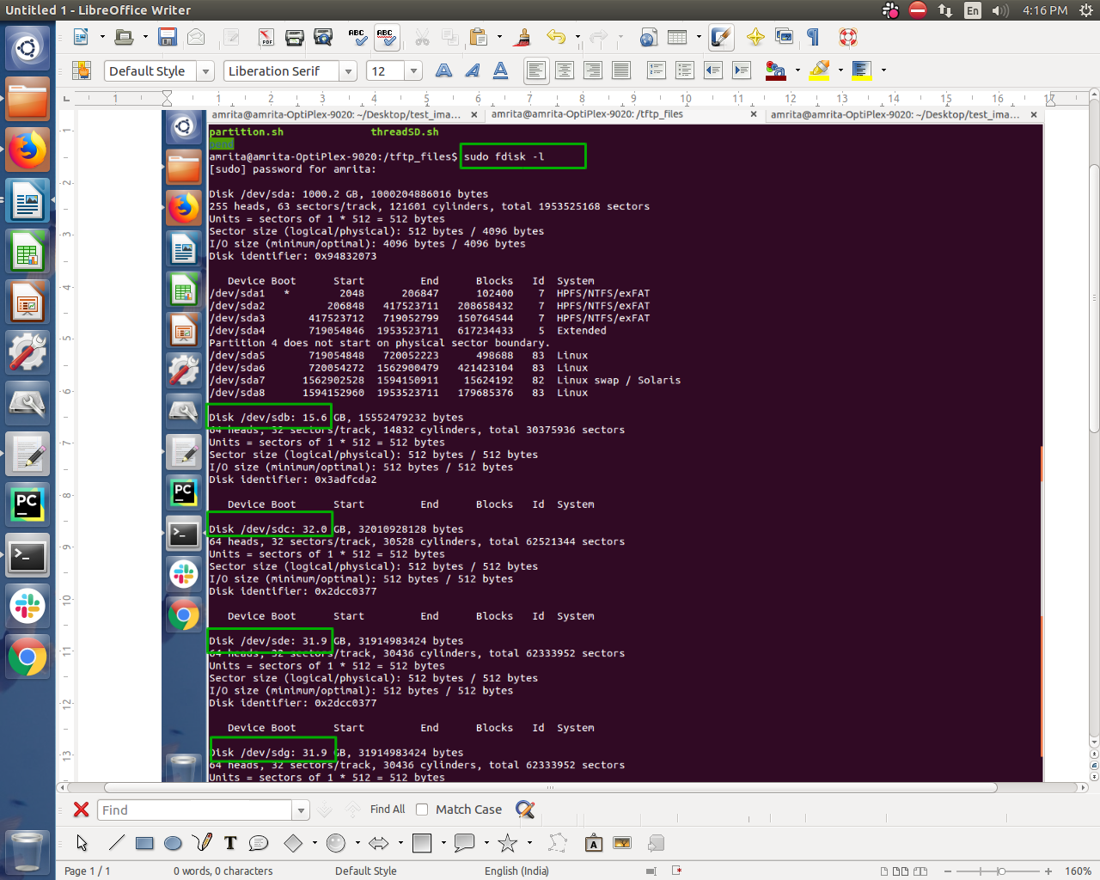Expand the Default Style paragraph dropdown

point(205,71)
